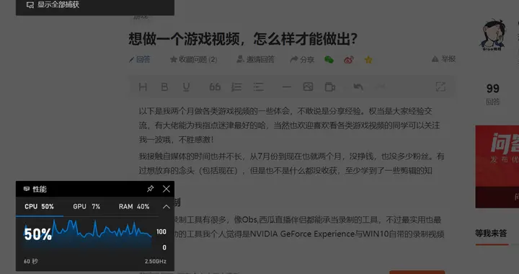Screen dimensions: 519x274
Task: Select the 等我来答 tab
Action: (x=491, y=234)
